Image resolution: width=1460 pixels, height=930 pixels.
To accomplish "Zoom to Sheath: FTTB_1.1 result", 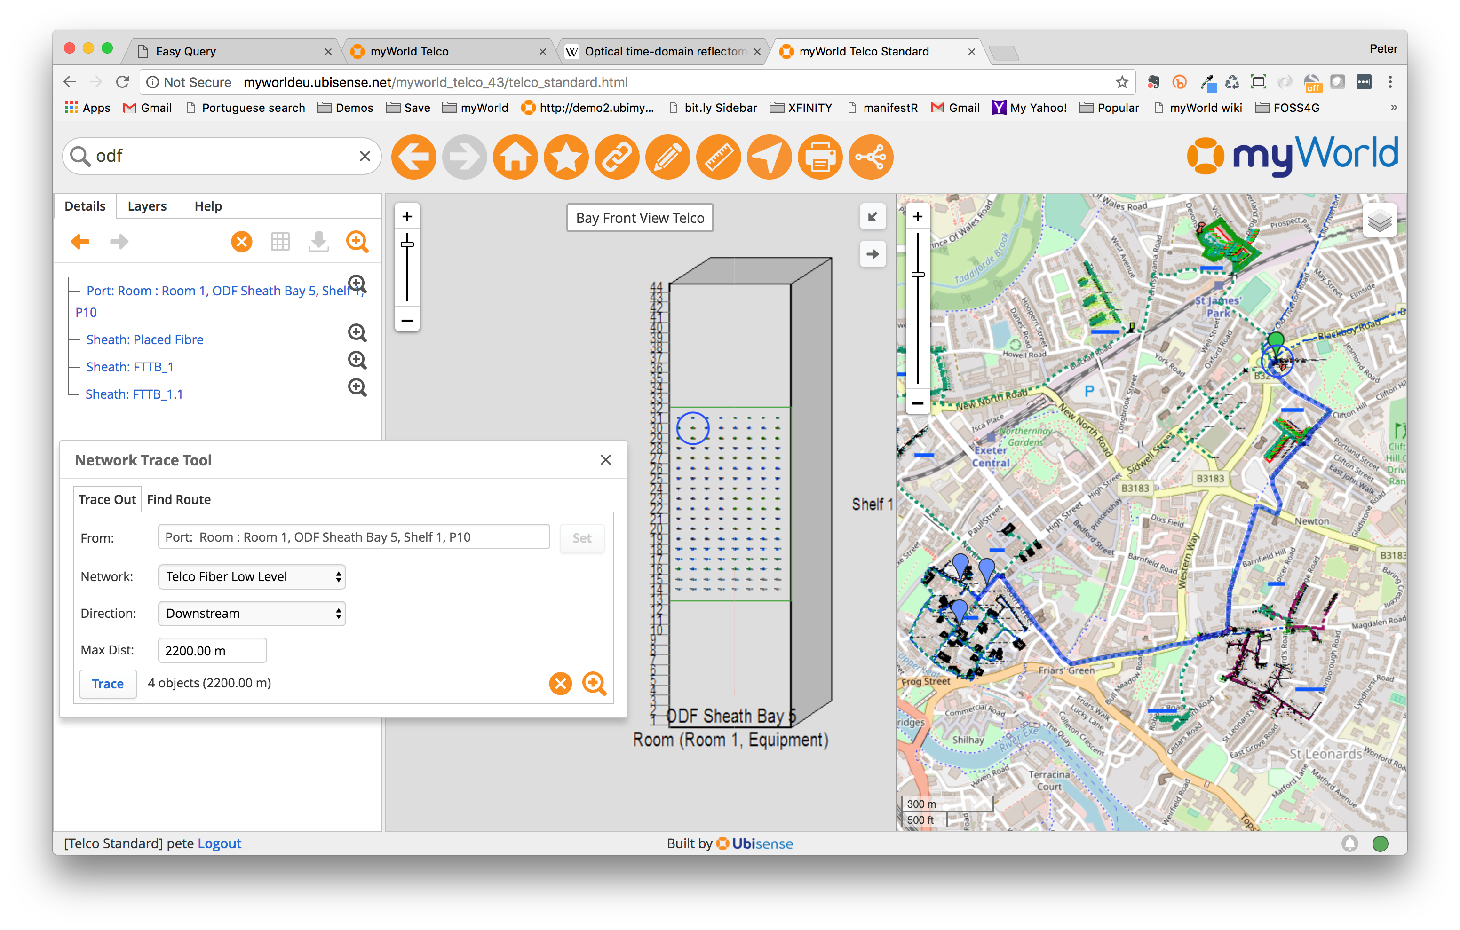I will 357,387.
